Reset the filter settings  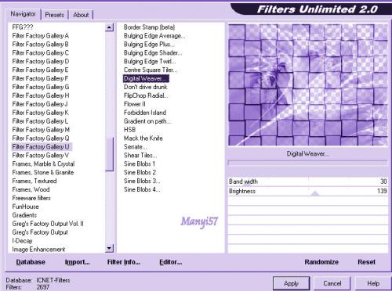tap(366, 262)
